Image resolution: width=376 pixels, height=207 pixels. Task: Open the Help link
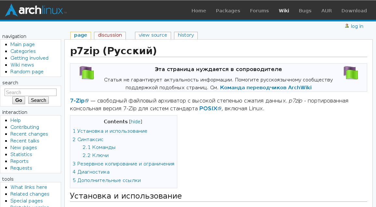click(15, 120)
